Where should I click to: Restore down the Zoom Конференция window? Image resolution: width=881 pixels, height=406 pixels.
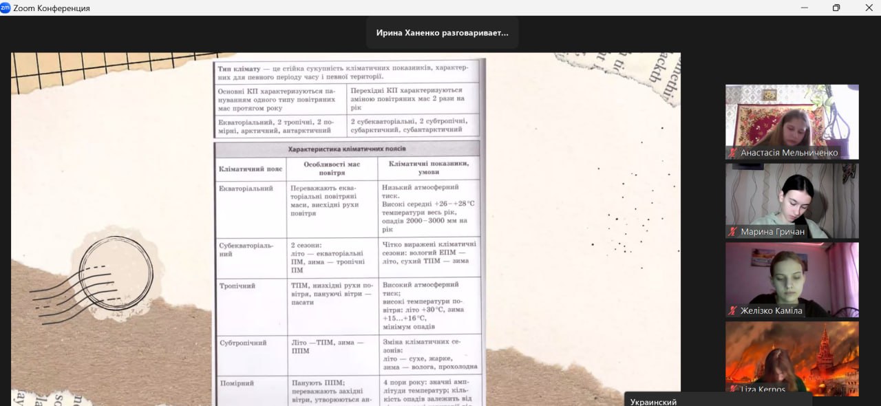click(836, 8)
